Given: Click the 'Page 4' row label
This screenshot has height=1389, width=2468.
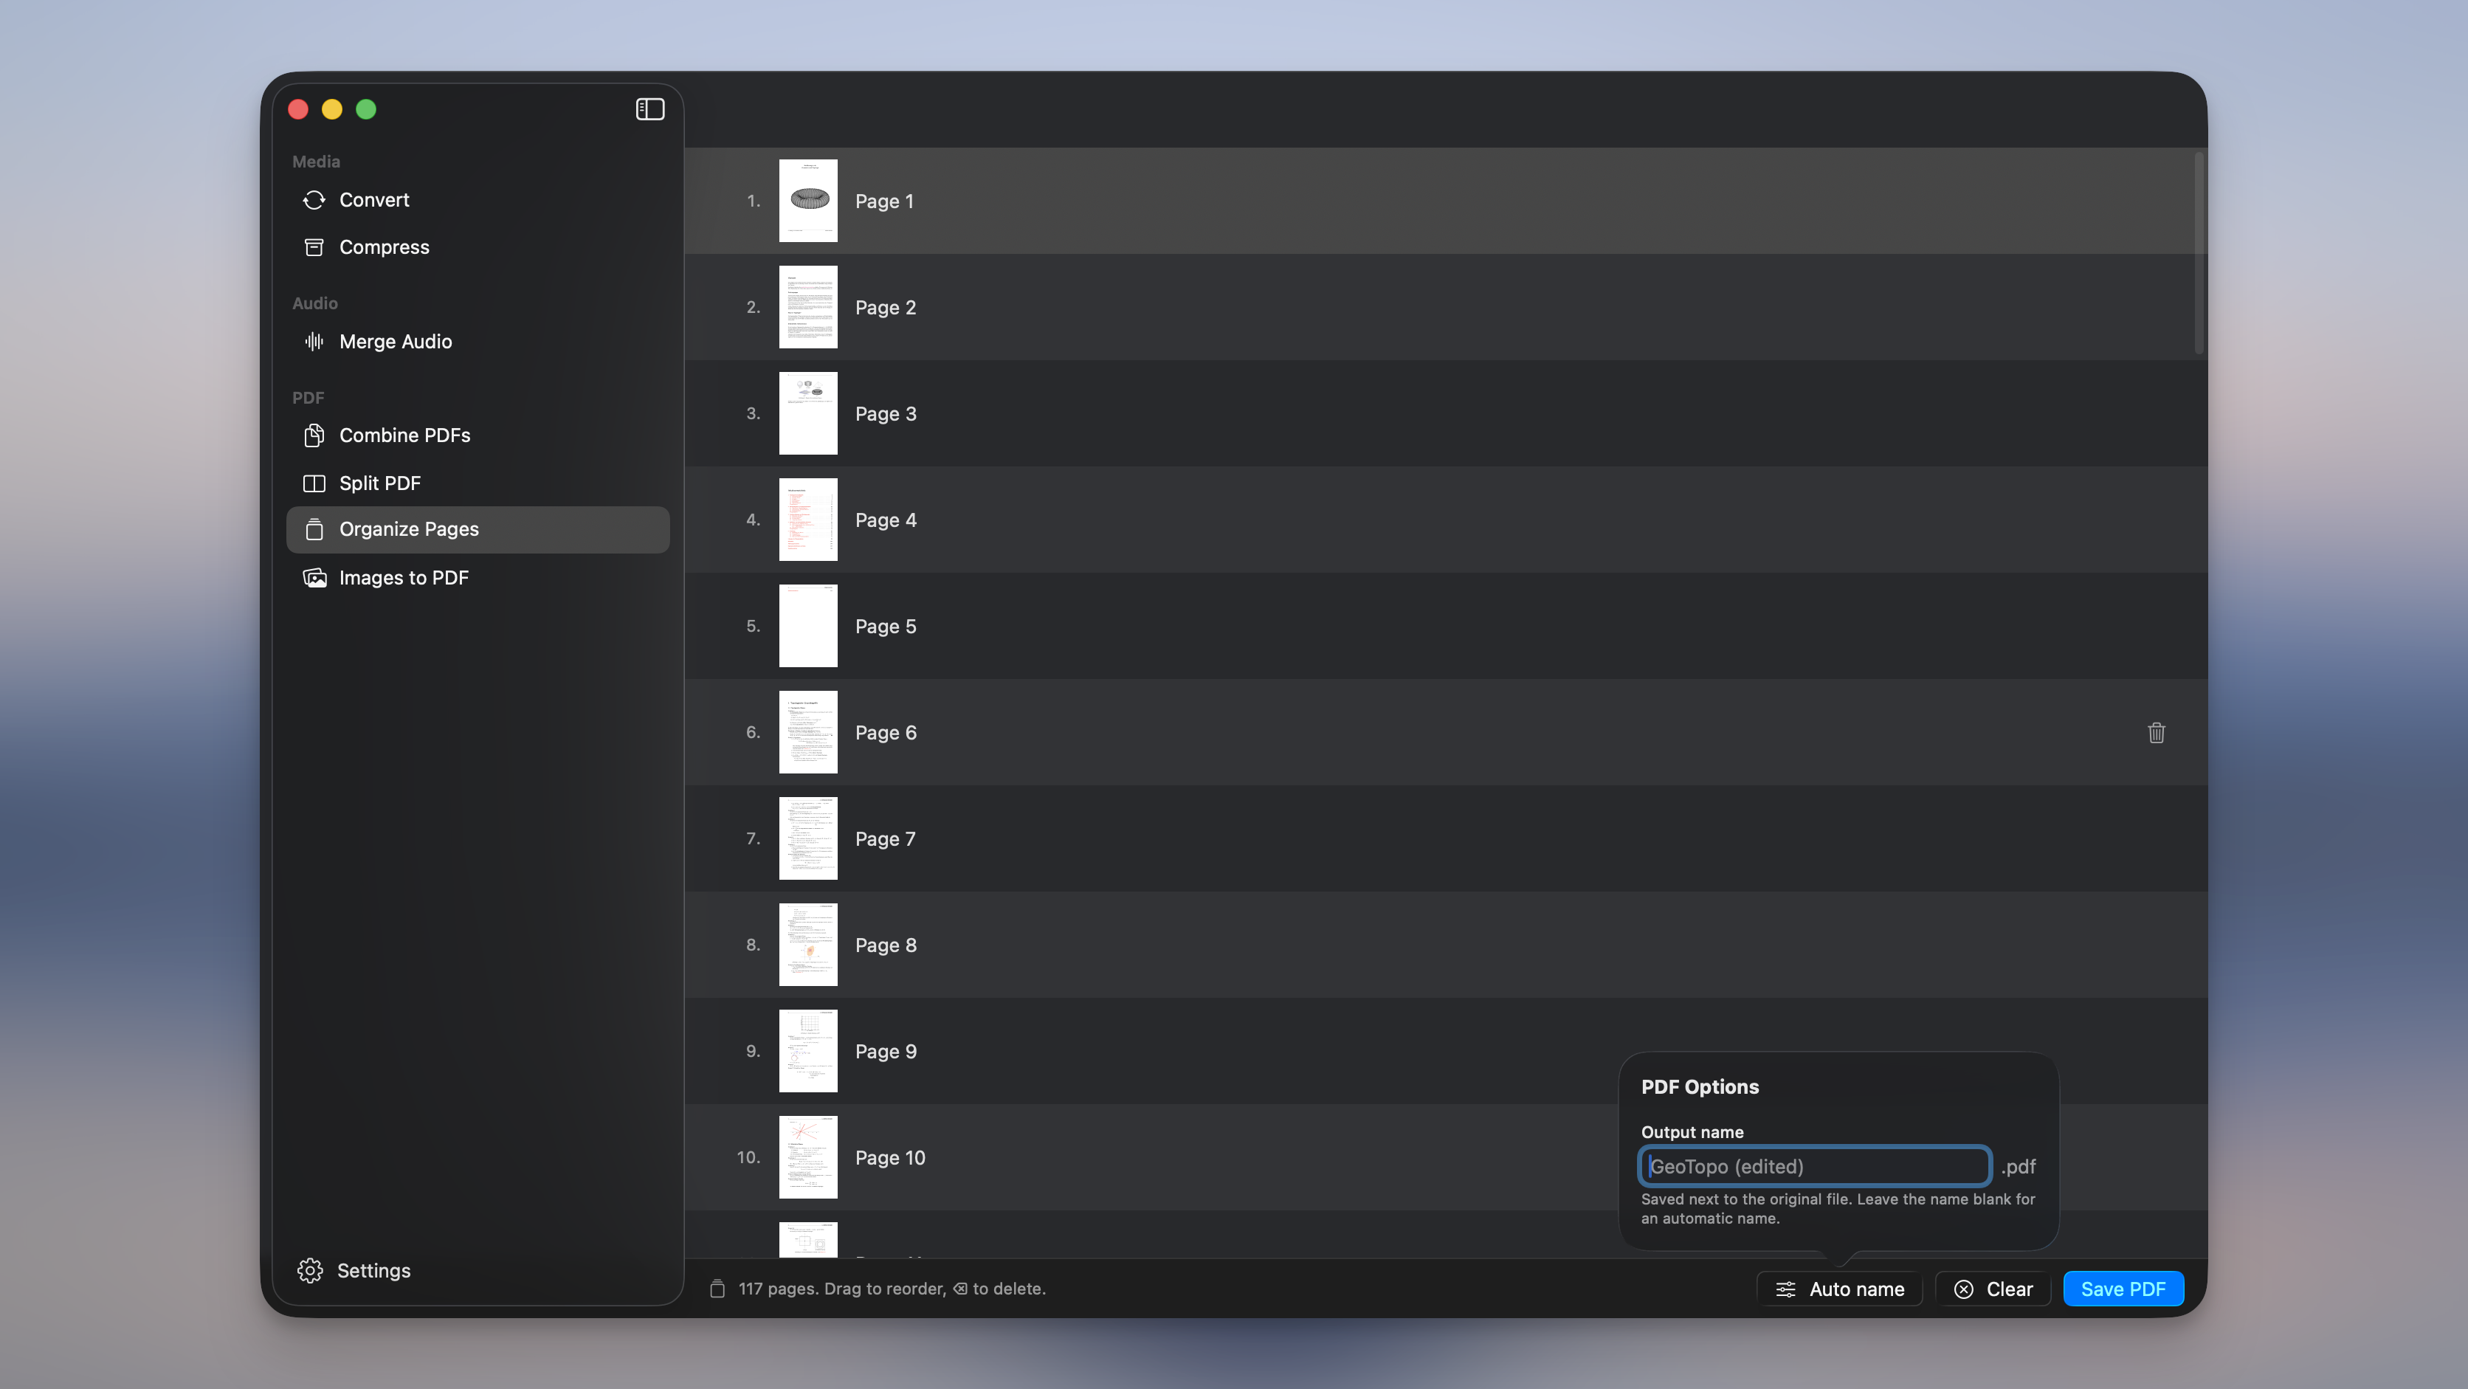Looking at the screenshot, I should tap(885, 520).
